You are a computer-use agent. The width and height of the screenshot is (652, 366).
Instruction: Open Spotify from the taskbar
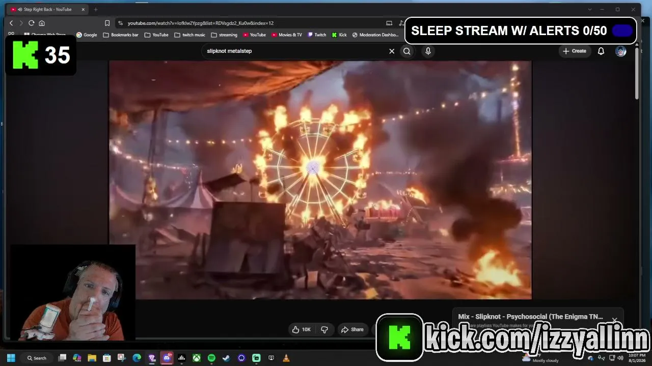pos(211,358)
